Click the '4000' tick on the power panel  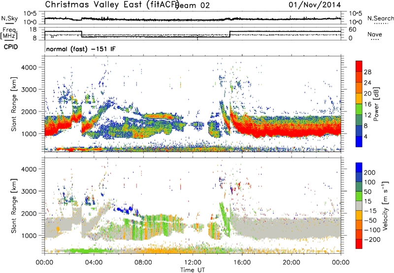29,68
